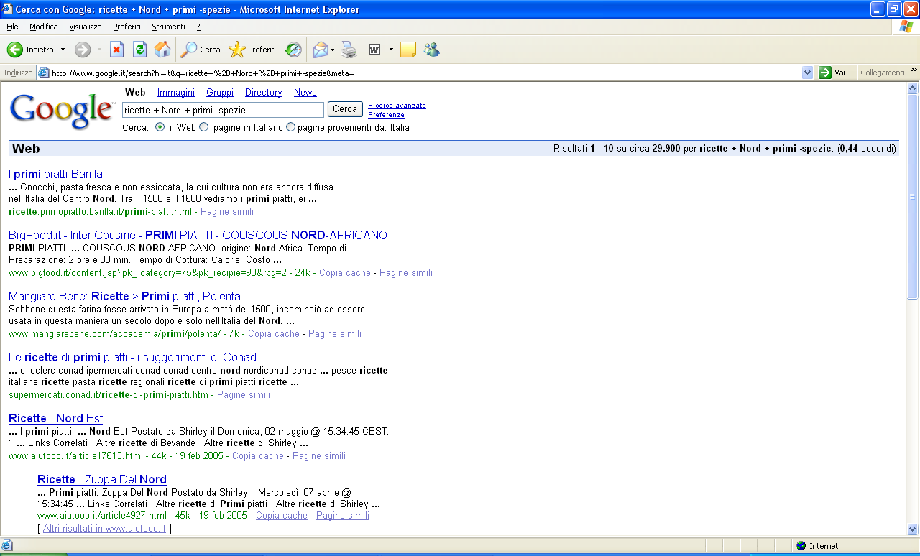The height and width of the screenshot is (556, 920).
Task: Switch to Gruppi search tab
Action: (220, 92)
